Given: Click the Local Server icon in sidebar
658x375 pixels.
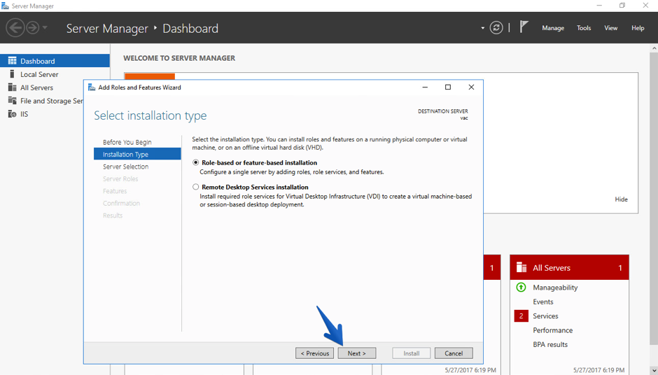Looking at the screenshot, I should click(12, 74).
